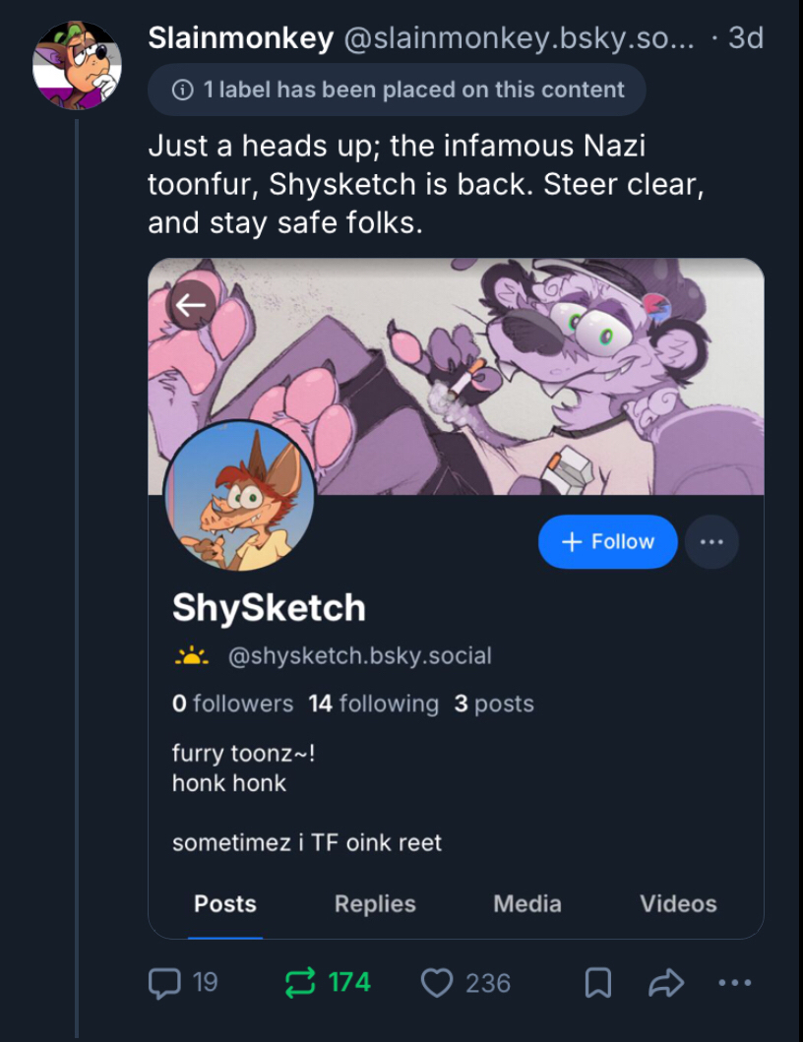Open the Videos tab

coord(678,903)
